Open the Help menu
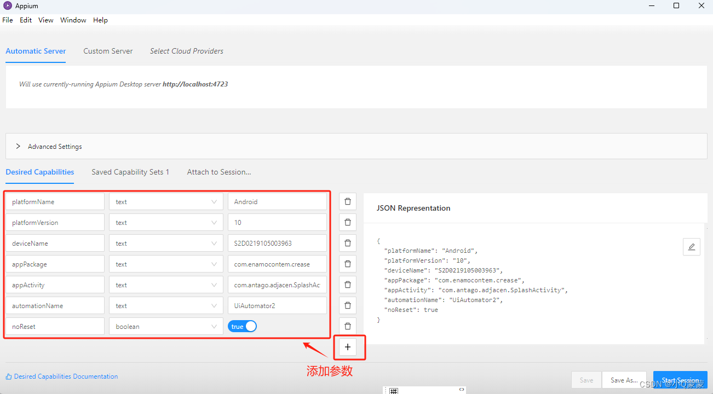 point(100,20)
